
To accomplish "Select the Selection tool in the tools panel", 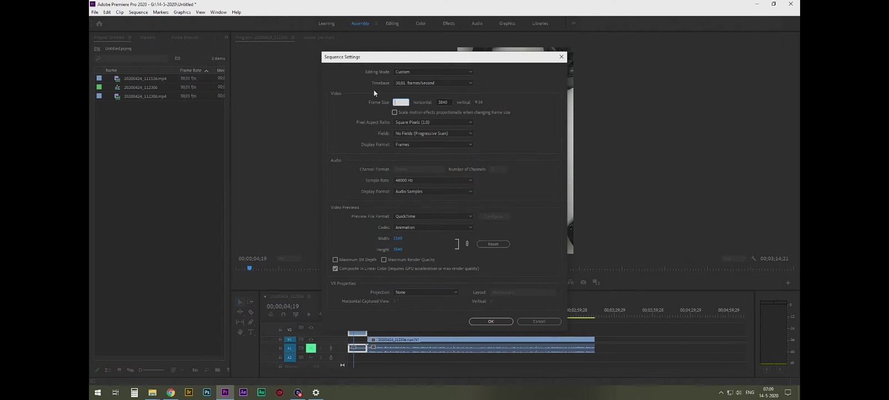I will coord(240,302).
